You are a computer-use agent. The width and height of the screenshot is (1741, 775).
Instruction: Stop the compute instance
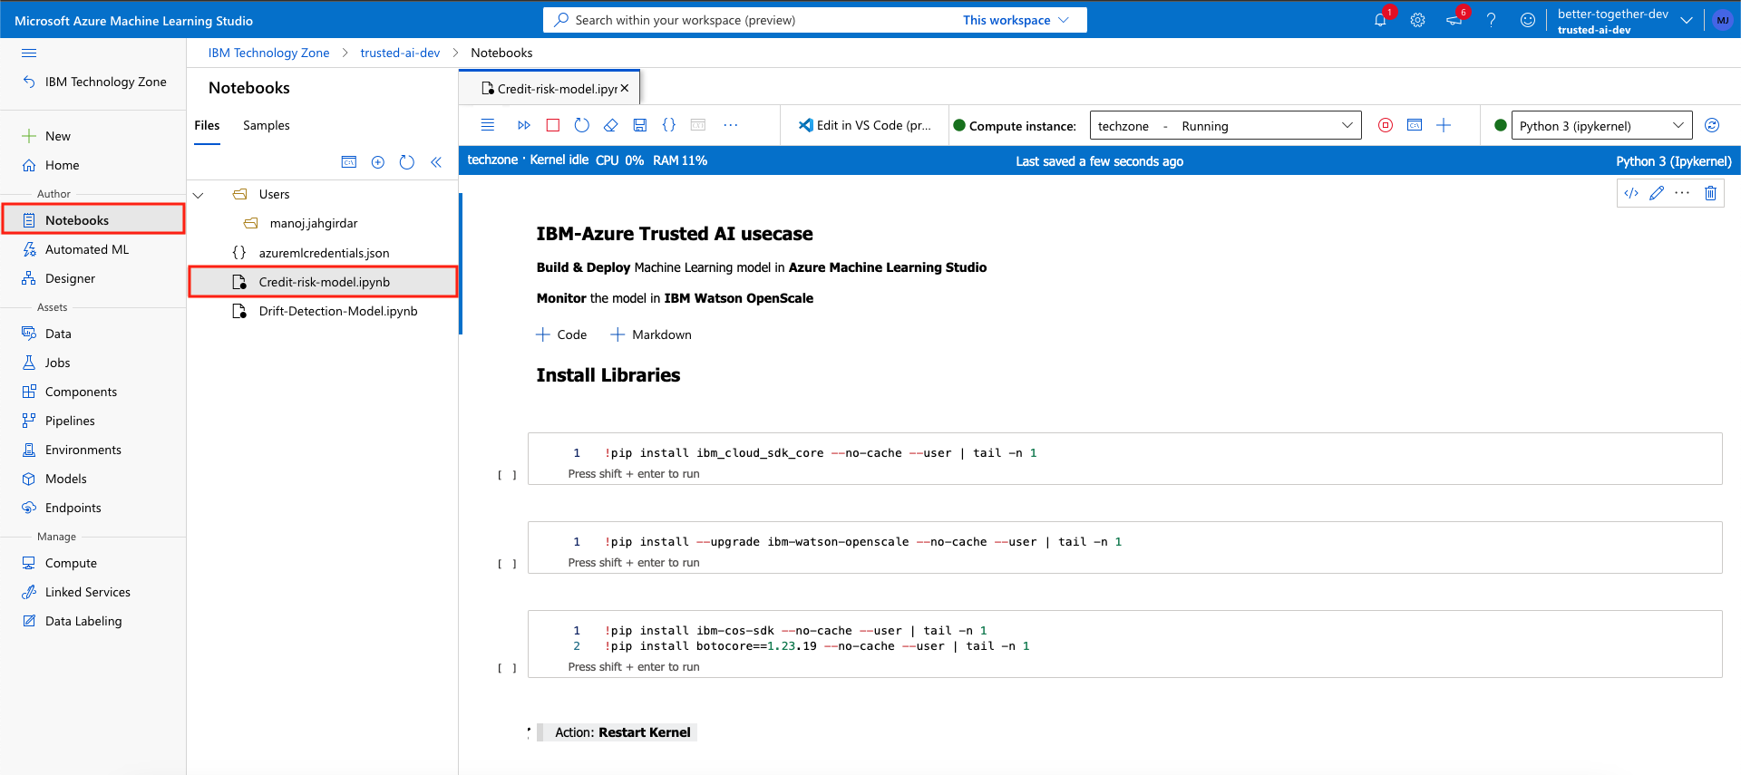pos(1386,125)
